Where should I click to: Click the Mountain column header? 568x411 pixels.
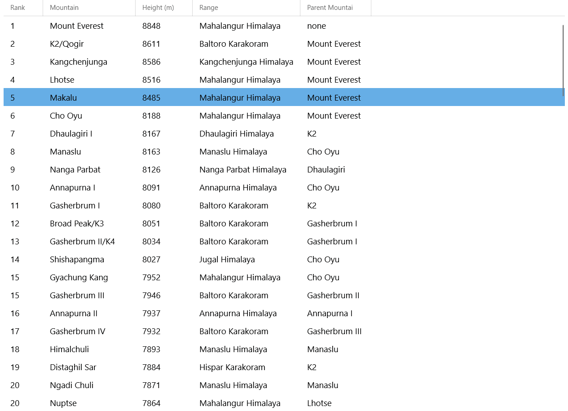(64, 8)
